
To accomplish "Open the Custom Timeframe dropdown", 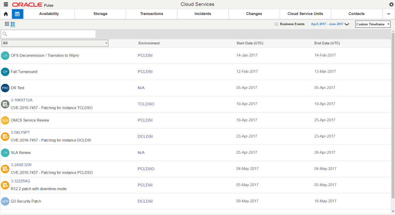I will pos(373,24).
